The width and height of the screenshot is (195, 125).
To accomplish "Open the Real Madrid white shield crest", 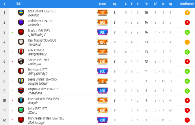I will click(x=21, y=42).
